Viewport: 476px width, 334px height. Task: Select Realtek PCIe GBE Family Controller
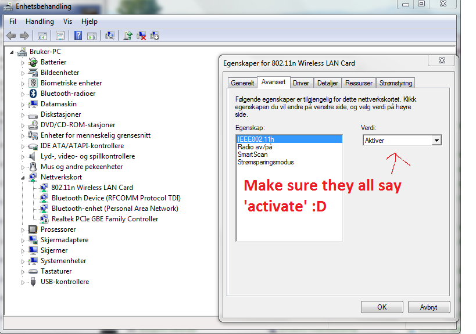click(x=105, y=219)
